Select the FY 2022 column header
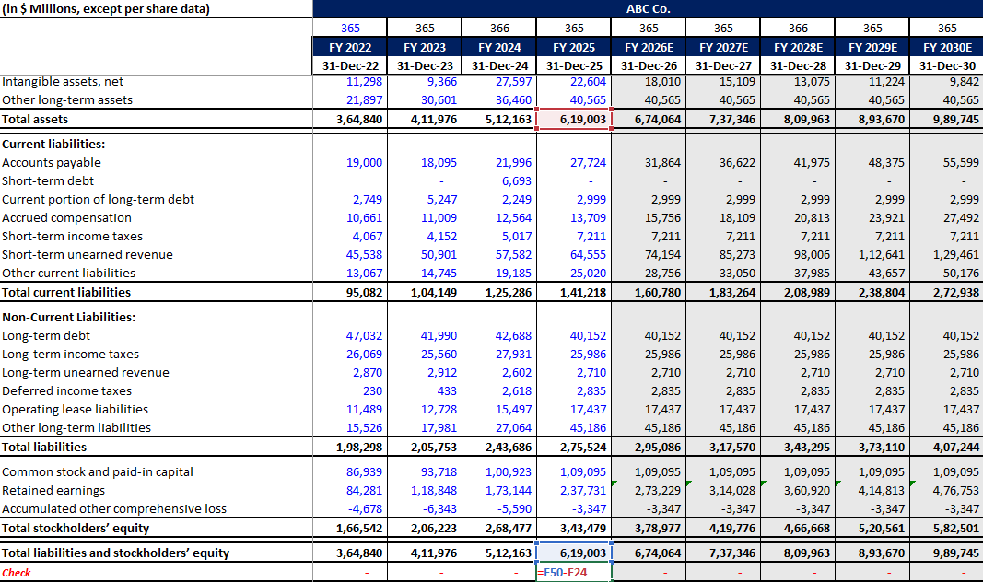Viewport: 983px width, 582px height. coord(350,47)
